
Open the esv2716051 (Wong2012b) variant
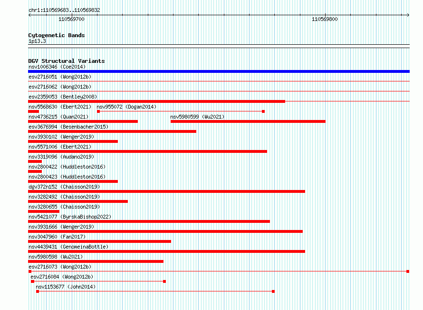click(60, 77)
